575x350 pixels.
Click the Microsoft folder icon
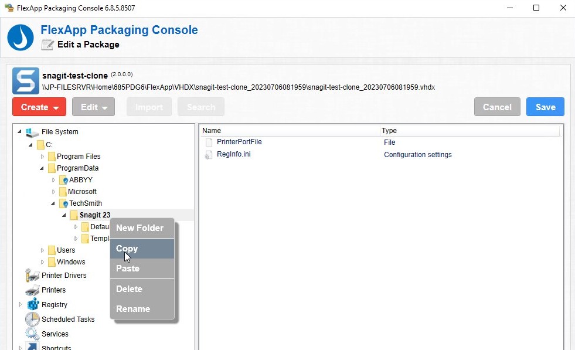click(x=63, y=192)
